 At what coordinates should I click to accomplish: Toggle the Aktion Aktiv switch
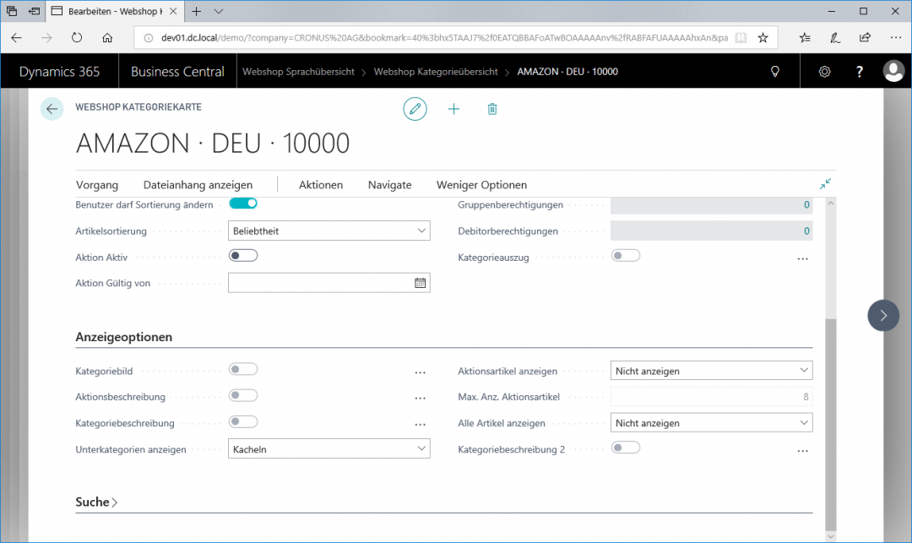point(243,255)
